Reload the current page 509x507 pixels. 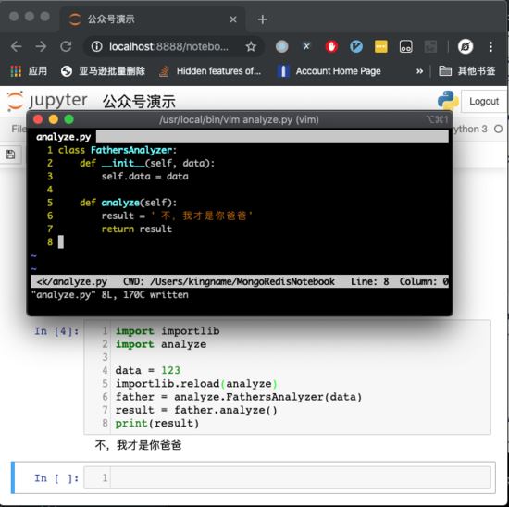point(66,47)
